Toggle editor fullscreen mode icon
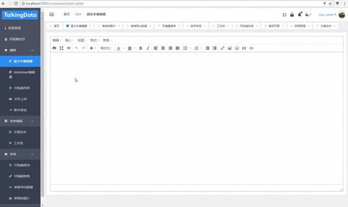 61,48
